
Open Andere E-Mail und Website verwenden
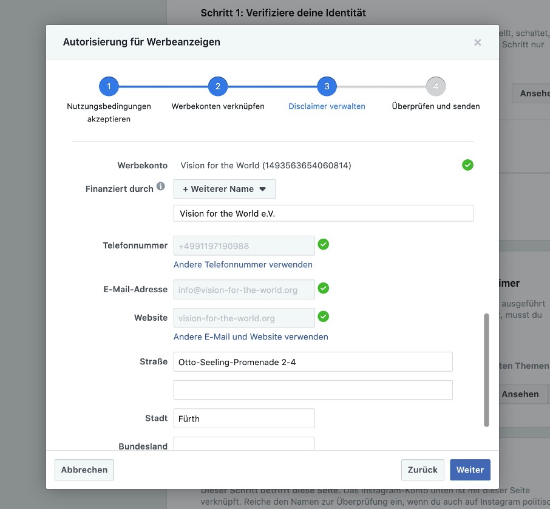(251, 337)
